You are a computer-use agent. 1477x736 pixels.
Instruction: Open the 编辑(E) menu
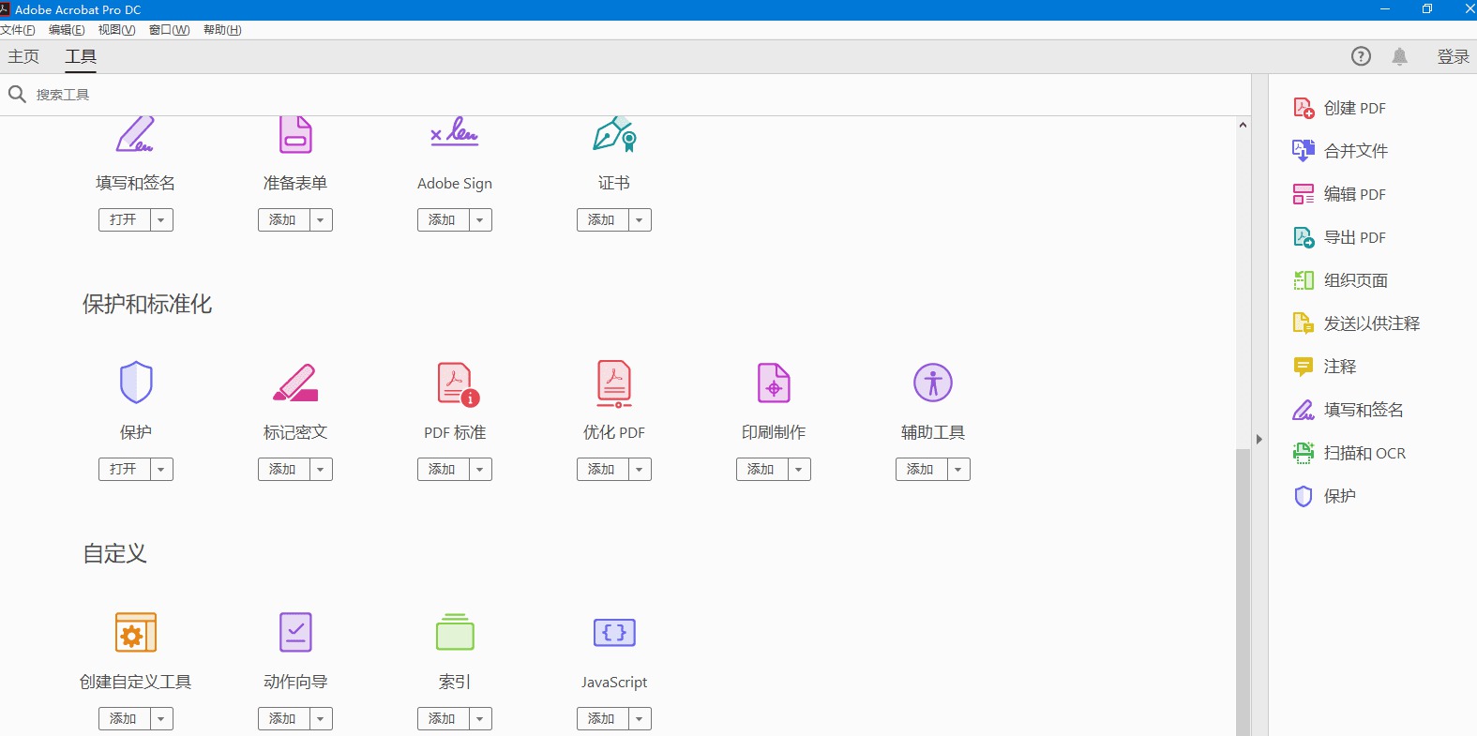tap(67, 30)
